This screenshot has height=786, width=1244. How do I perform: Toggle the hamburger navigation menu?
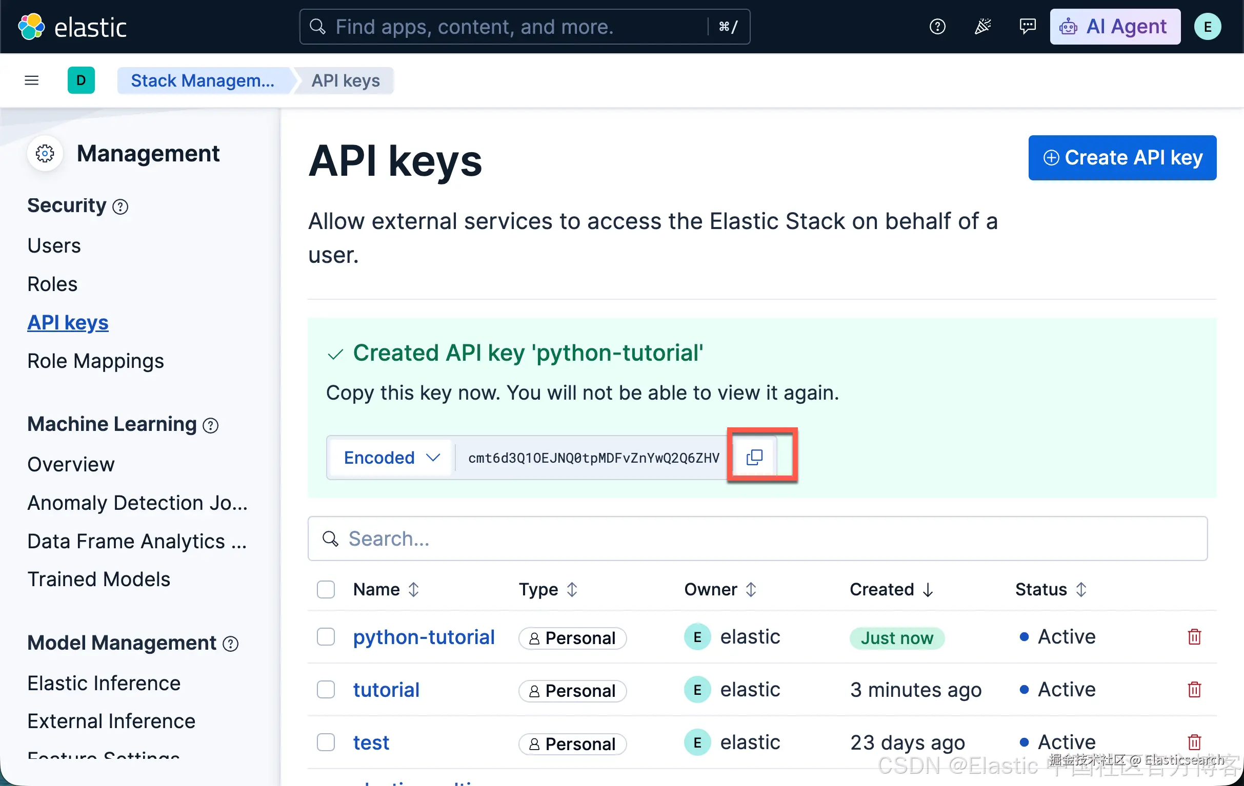pyautogui.click(x=31, y=80)
